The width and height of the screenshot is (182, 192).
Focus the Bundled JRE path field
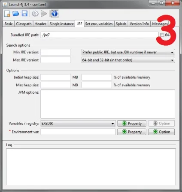tap(100, 35)
